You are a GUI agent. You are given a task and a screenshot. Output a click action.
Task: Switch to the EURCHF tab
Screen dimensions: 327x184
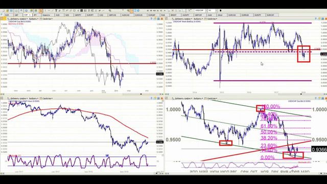tap(272, 15)
